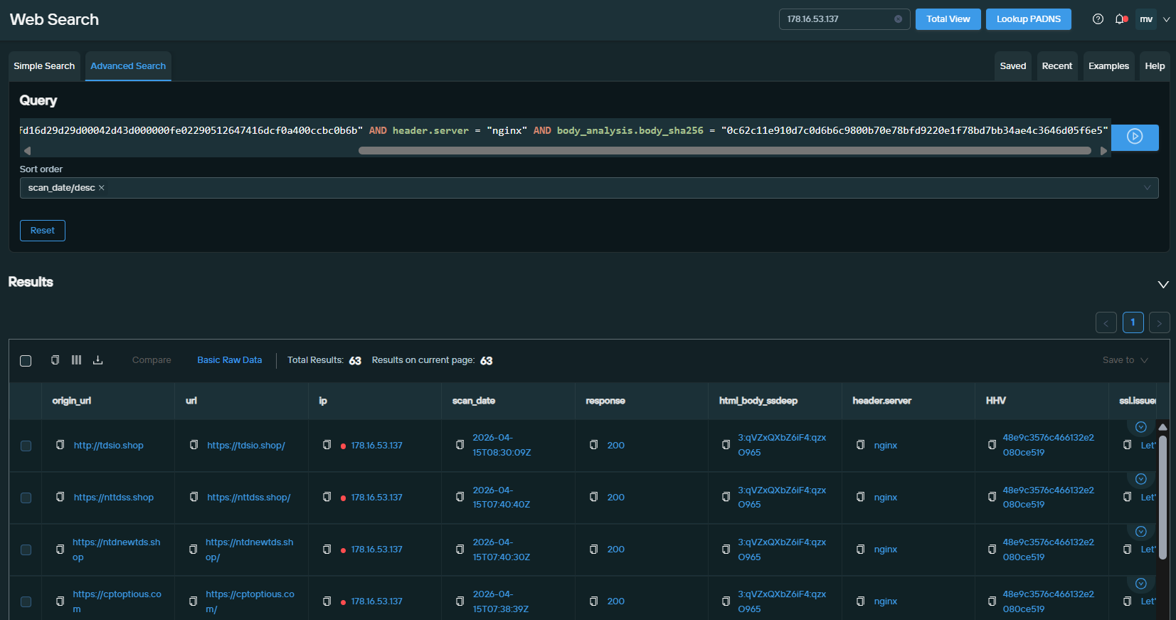Image resolution: width=1176 pixels, height=620 pixels.
Task: Switch to Advanced Search tab
Action: click(128, 66)
